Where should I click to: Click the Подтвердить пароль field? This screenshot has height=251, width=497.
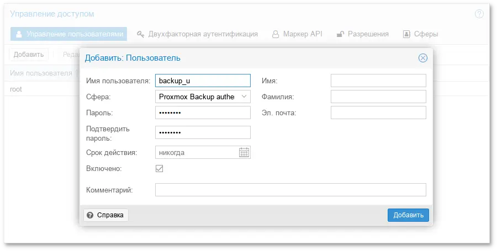[203, 132]
